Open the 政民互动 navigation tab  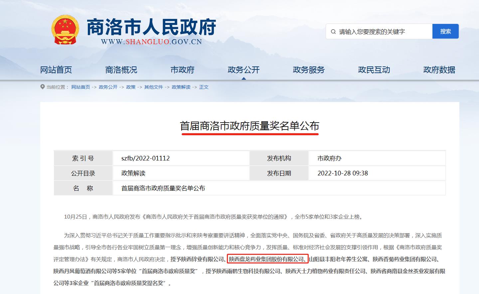(x=374, y=70)
